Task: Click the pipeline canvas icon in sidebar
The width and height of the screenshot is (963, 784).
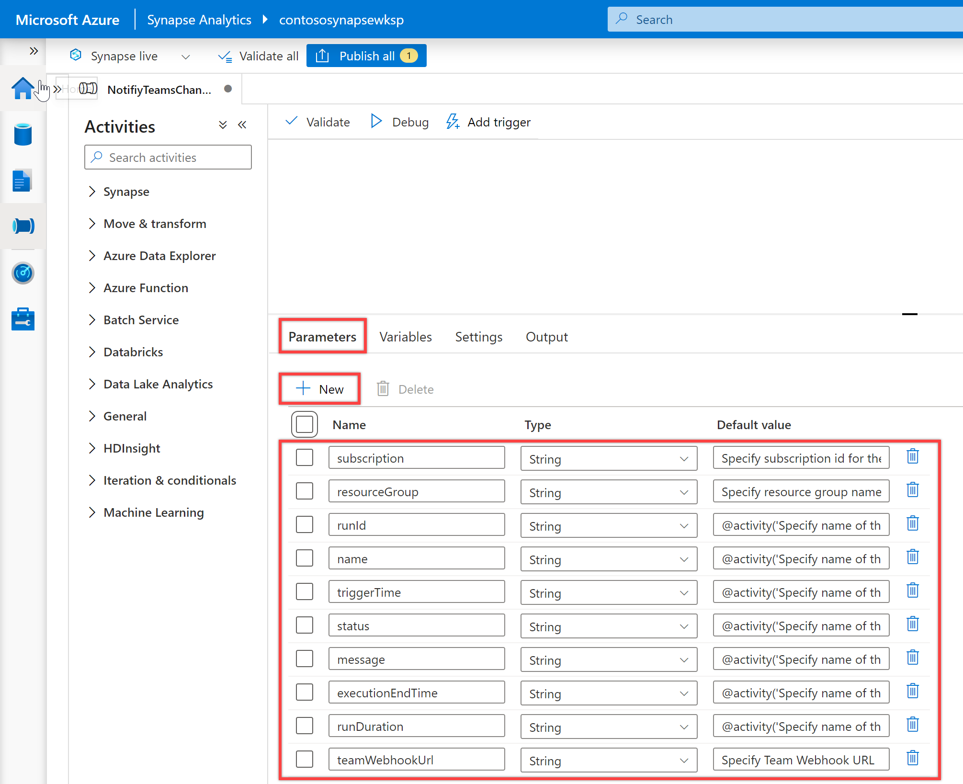Action: point(23,227)
